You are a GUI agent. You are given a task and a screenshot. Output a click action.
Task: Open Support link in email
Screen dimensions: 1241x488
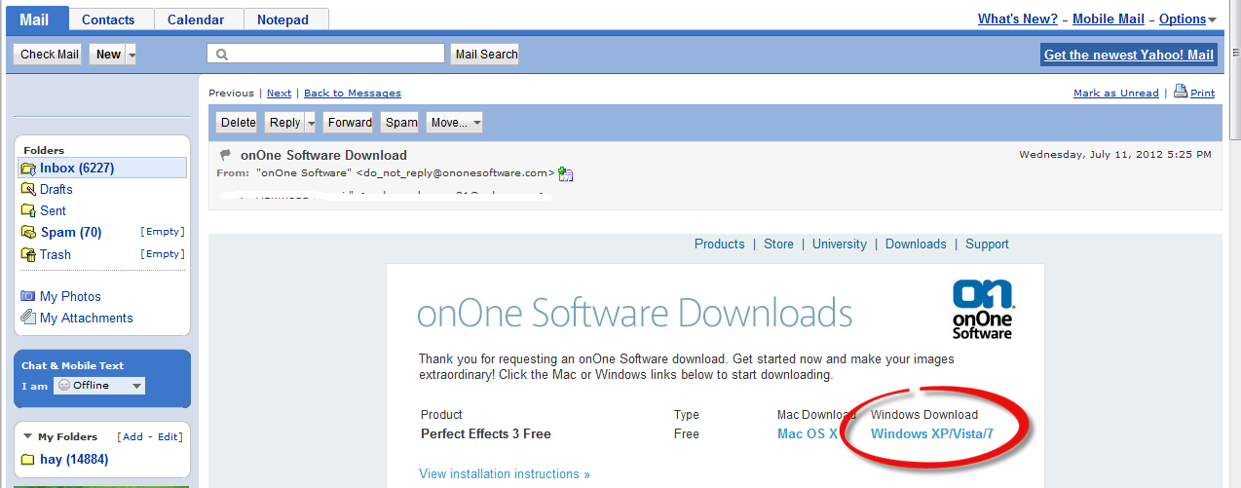(x=987, y=244)
